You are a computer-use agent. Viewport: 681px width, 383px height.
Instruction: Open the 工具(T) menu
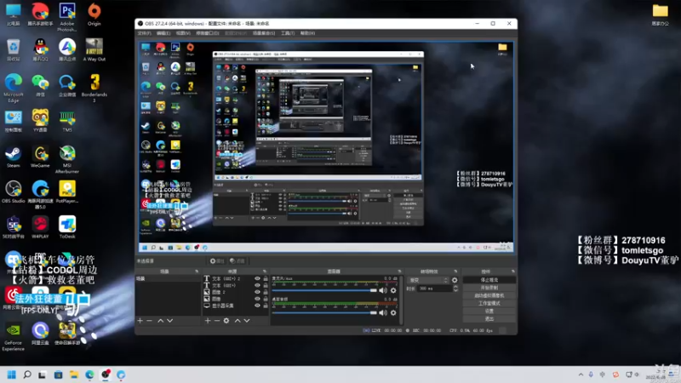tap(288, 33)
